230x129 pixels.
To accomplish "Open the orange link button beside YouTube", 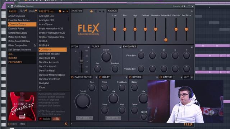I will click(x=56, y=119).
